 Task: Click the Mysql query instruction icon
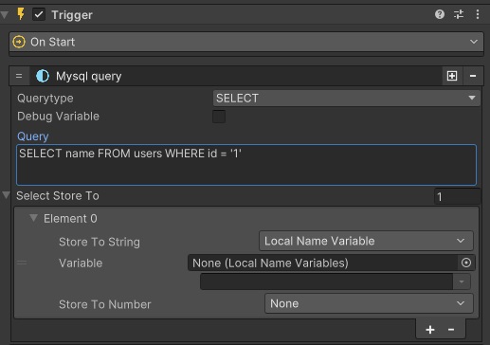coord(43,76)
